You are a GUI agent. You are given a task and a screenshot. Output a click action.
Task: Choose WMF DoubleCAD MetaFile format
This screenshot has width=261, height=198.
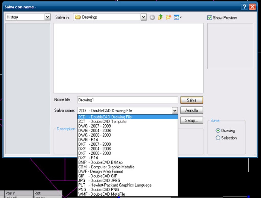click(x=128, y=194)
